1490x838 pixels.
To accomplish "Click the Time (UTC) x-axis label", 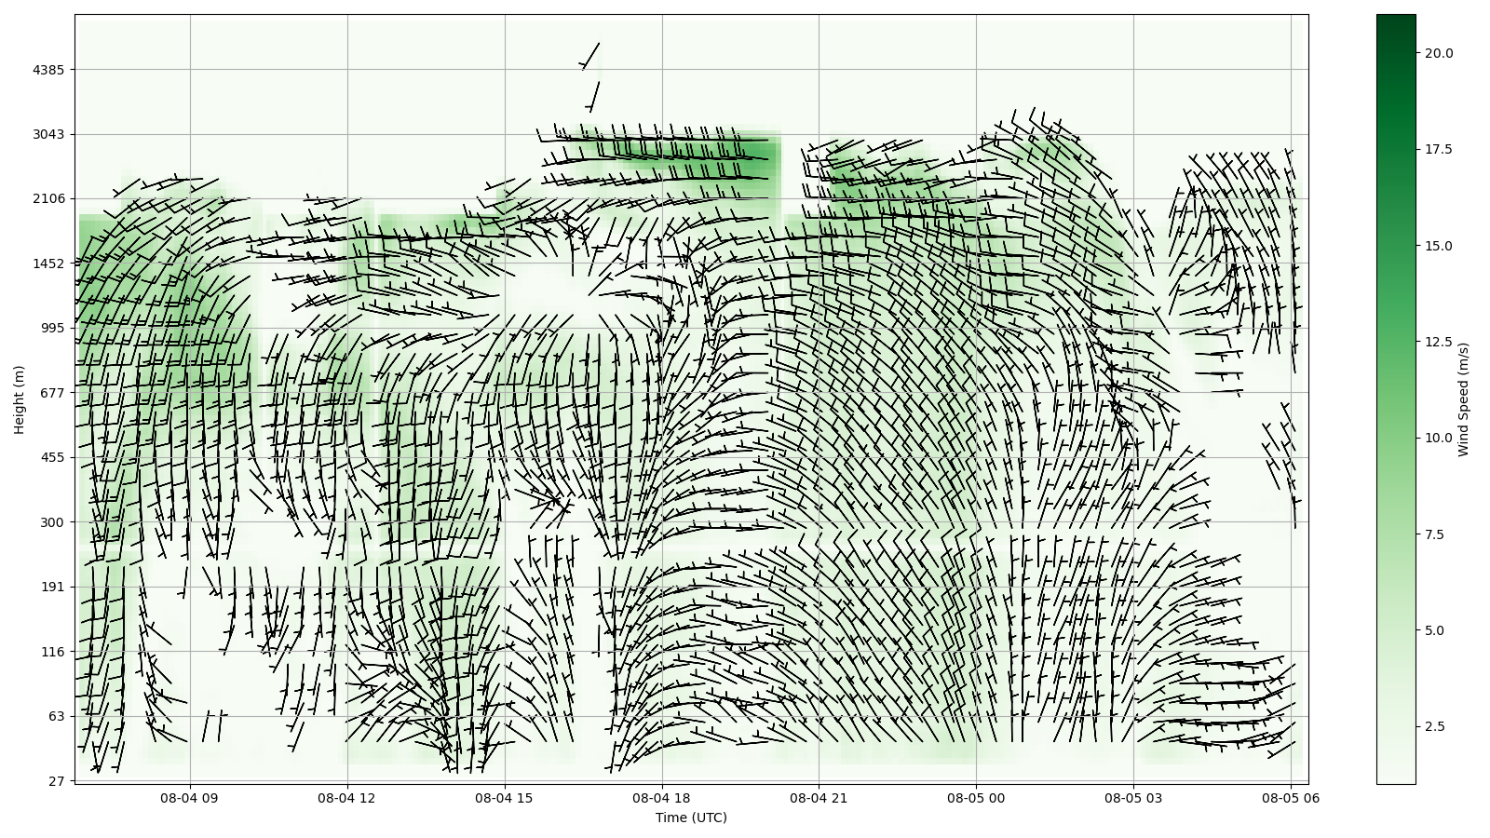I will pos(691,818).
